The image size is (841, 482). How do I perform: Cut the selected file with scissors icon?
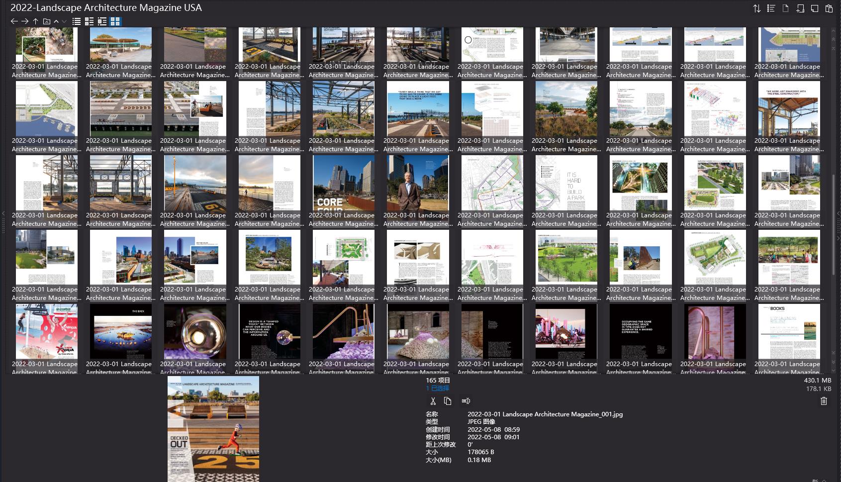pyautogui.click(x=433, y=401)
